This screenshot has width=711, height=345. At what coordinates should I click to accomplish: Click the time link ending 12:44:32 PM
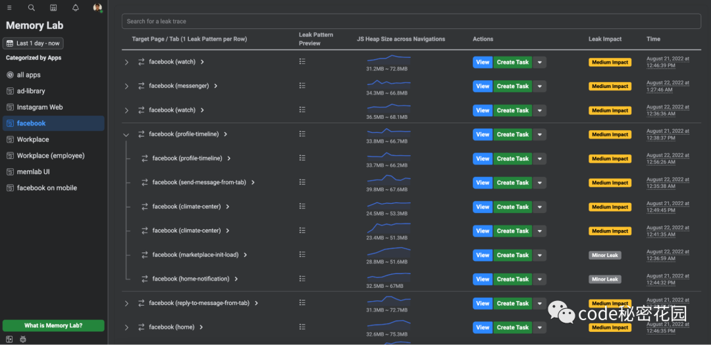tap(668, 279)
